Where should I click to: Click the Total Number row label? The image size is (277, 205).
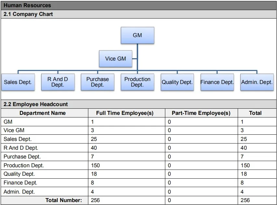click(64, 200)
